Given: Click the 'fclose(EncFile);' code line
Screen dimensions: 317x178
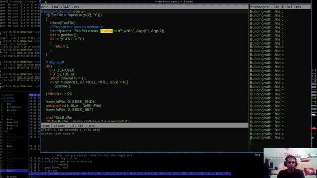Looking at the screenshot, I should 63,23.
